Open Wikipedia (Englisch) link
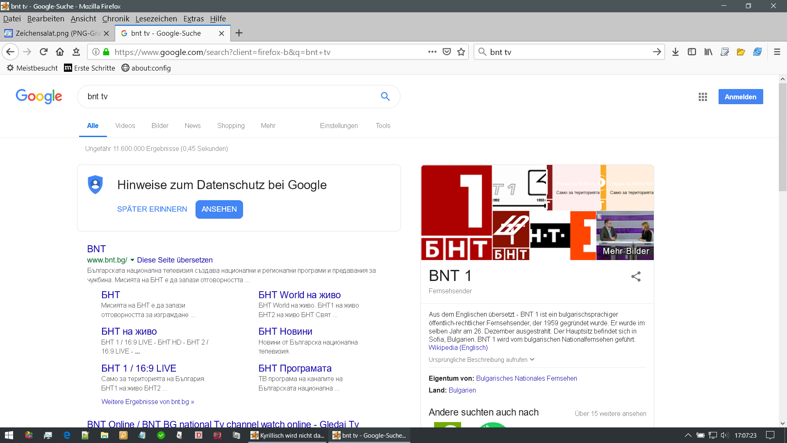 pyautogui.click(x=458, y=347)
